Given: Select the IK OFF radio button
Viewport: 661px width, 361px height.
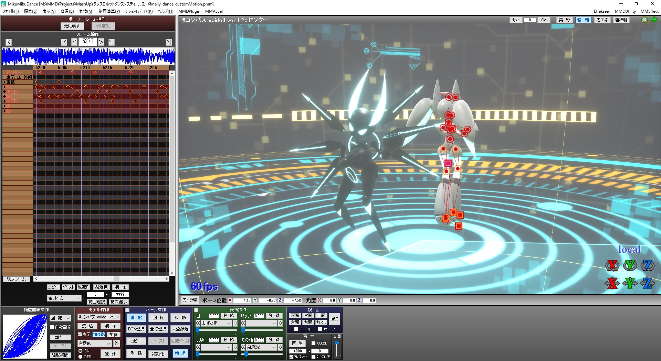Looking at the screenshot, I should point(81,357).
